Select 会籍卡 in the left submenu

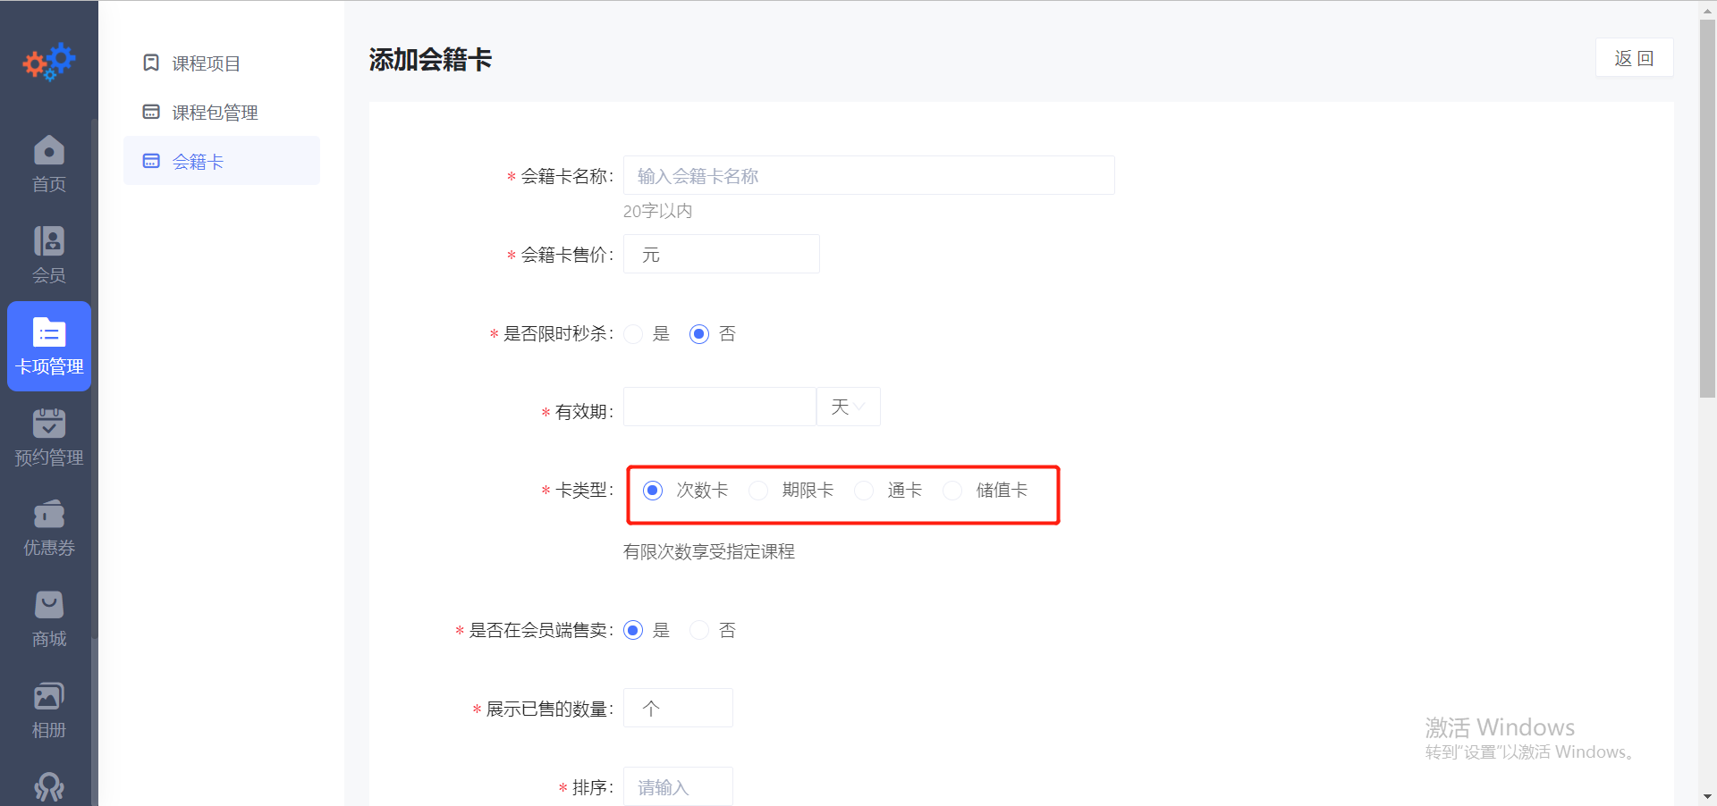(x=199, y=162)
